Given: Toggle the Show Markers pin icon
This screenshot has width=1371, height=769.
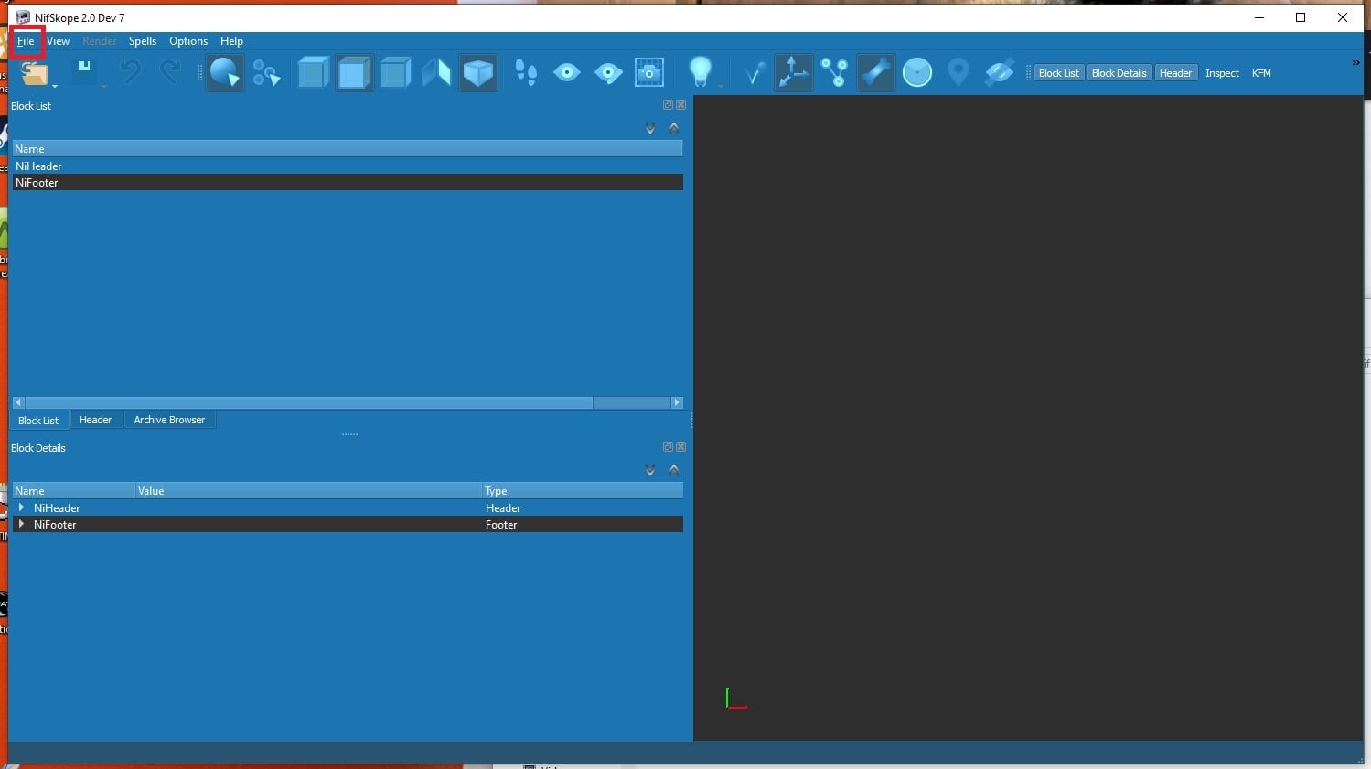Looking at the screenshot, I should 959,73.
